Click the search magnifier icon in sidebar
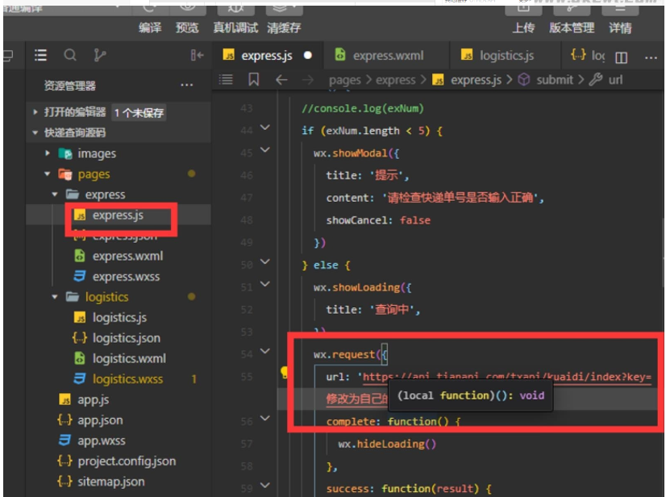The image size is (666, 497). [70, 56]
